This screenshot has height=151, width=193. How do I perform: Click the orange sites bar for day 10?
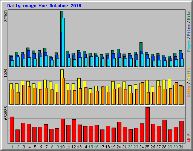63,91
